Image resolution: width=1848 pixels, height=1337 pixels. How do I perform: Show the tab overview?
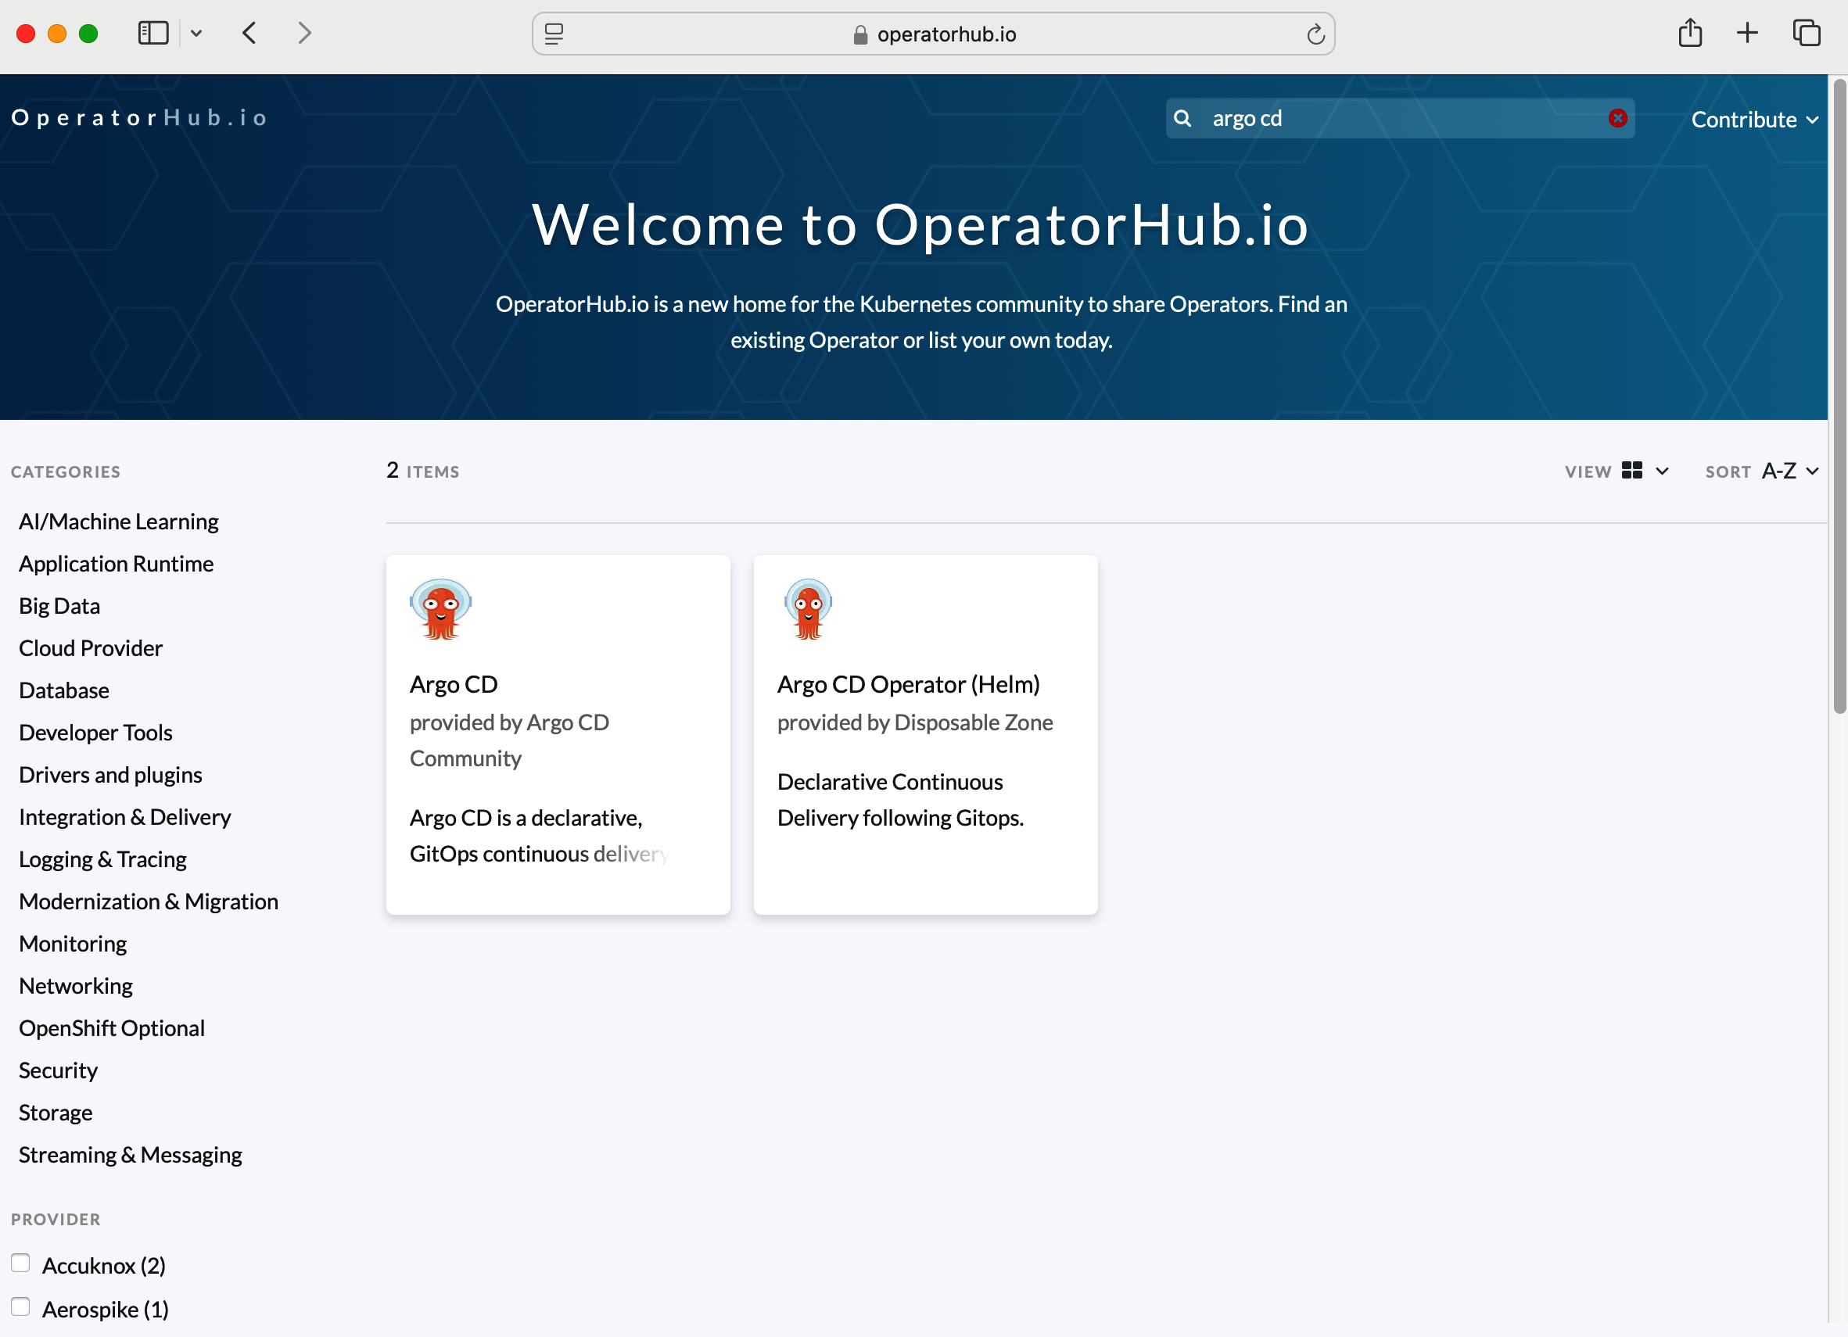click(x=1807, y=34)
